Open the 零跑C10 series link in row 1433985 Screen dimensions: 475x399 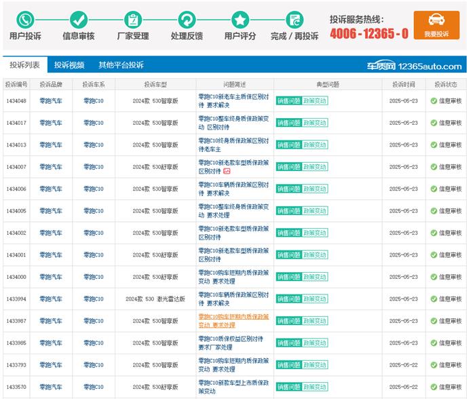point(94,343)
